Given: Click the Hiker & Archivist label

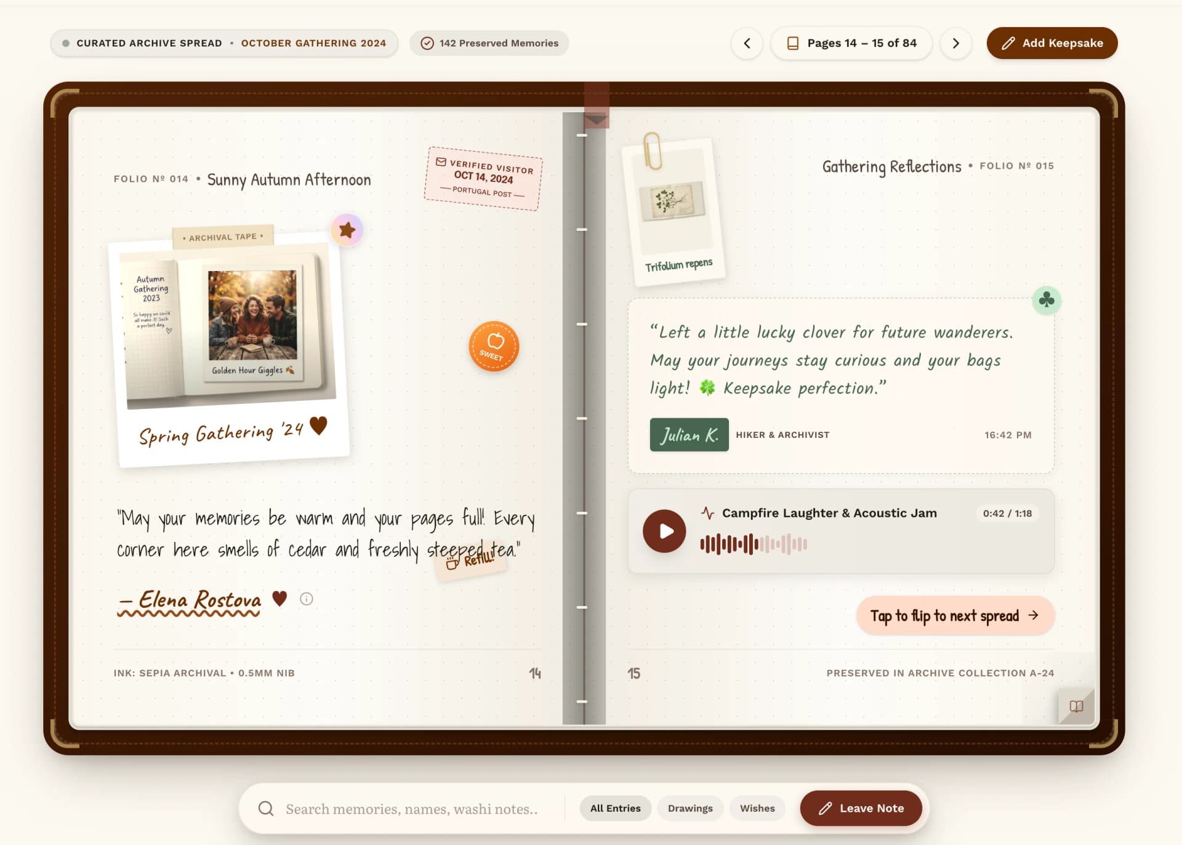Looking at the screenshot, I should click(782, 435).
